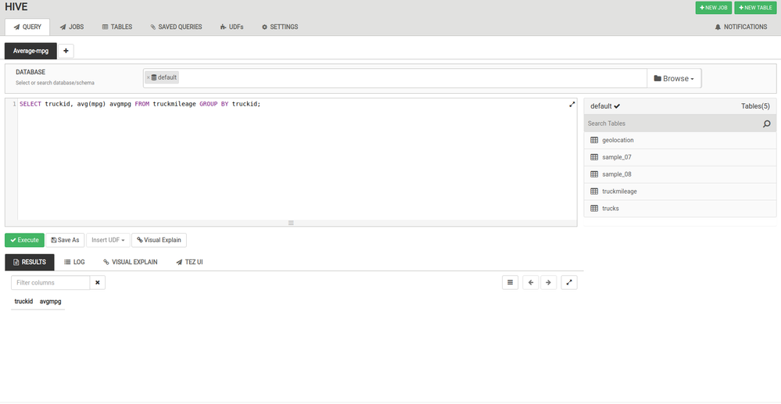The height and width of the screenshot is (404, 781).
Task: Go to SAVED QUERIES tab
Action: tap(177, 27)
